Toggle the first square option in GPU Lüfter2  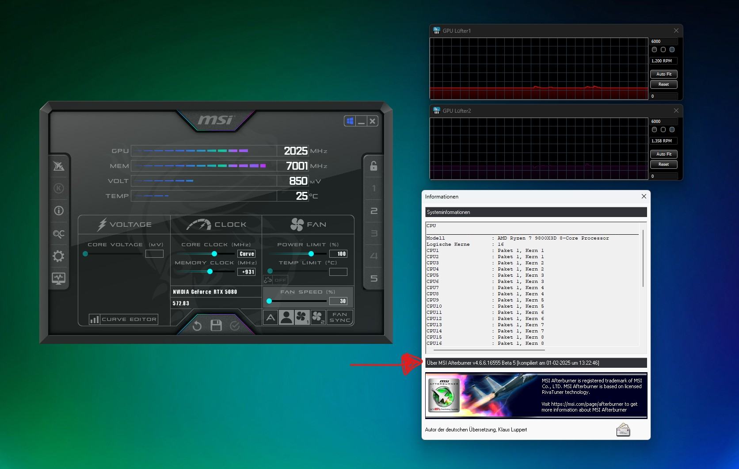pos(655,130)
